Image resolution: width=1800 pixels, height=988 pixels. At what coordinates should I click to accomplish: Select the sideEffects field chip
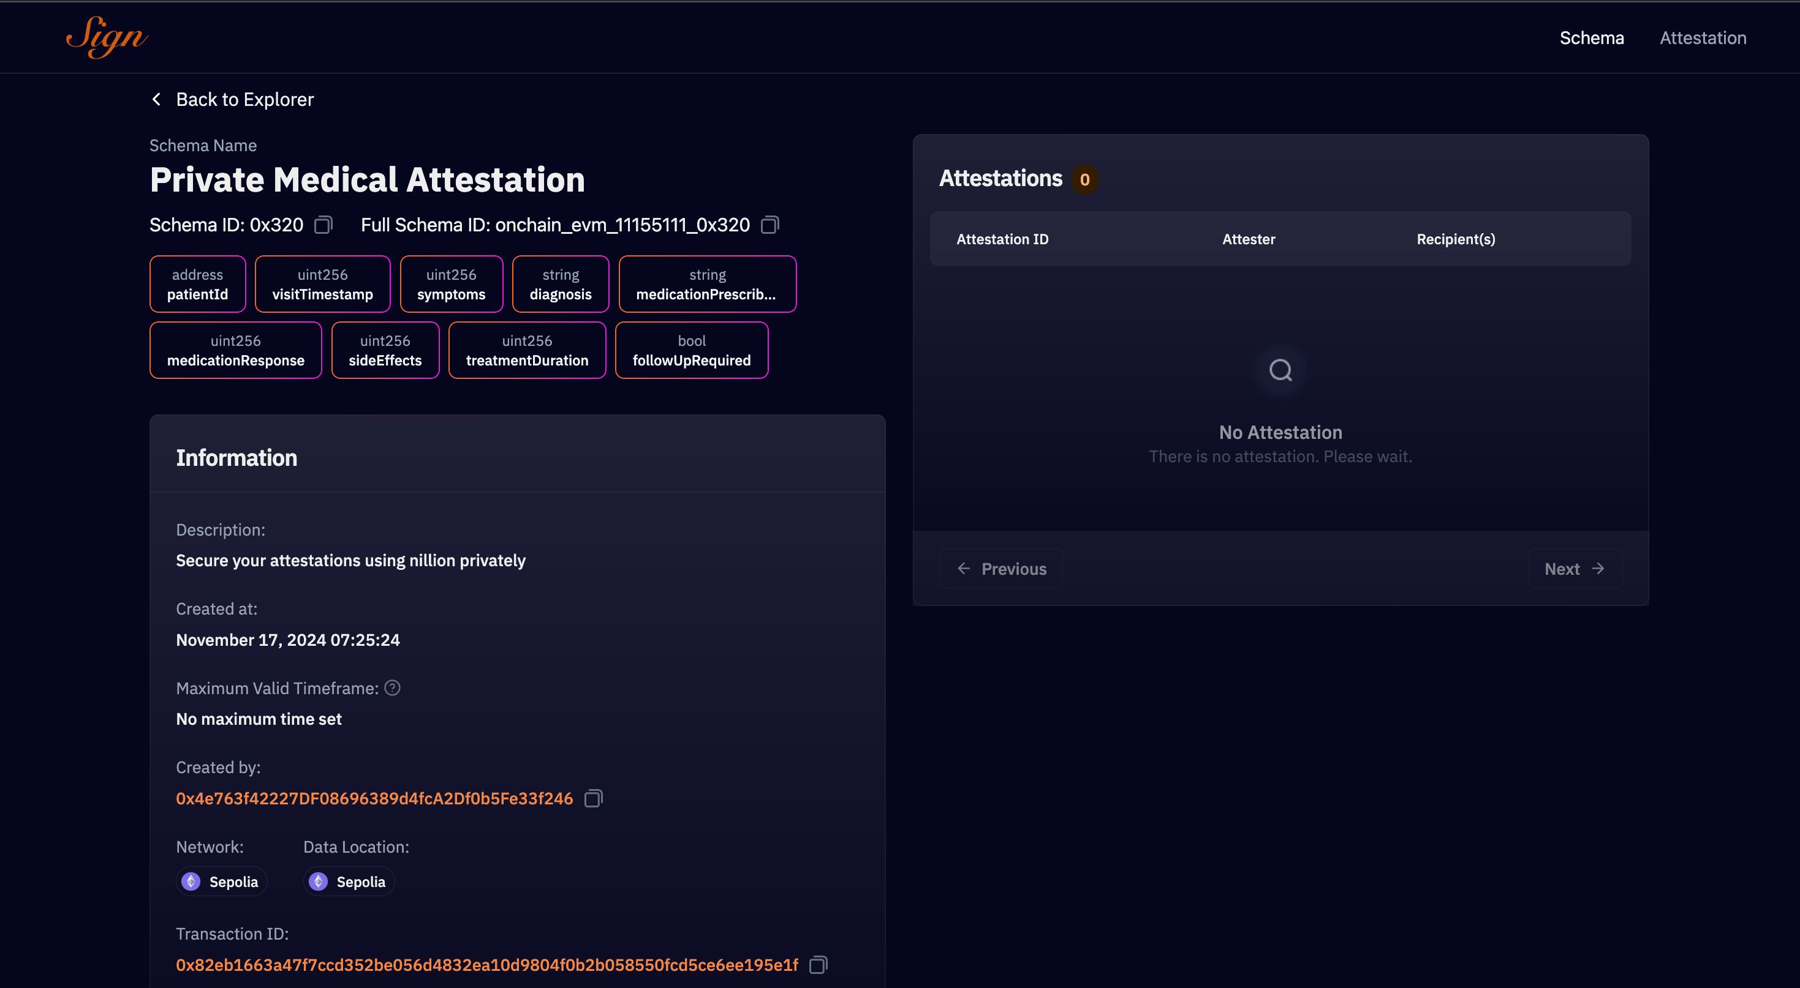click(385, 351)
